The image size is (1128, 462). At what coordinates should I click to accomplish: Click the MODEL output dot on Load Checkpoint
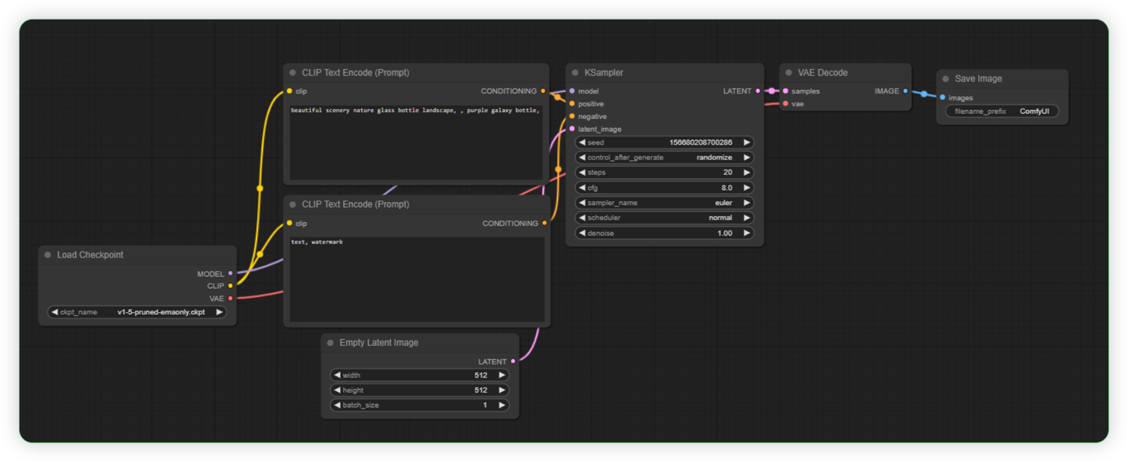[x=231, y=274]
